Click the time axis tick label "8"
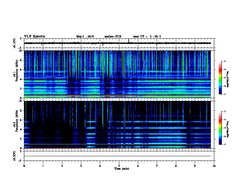This screenshot has height=186, width=241. pyautogui.click(x=176, y=166)
